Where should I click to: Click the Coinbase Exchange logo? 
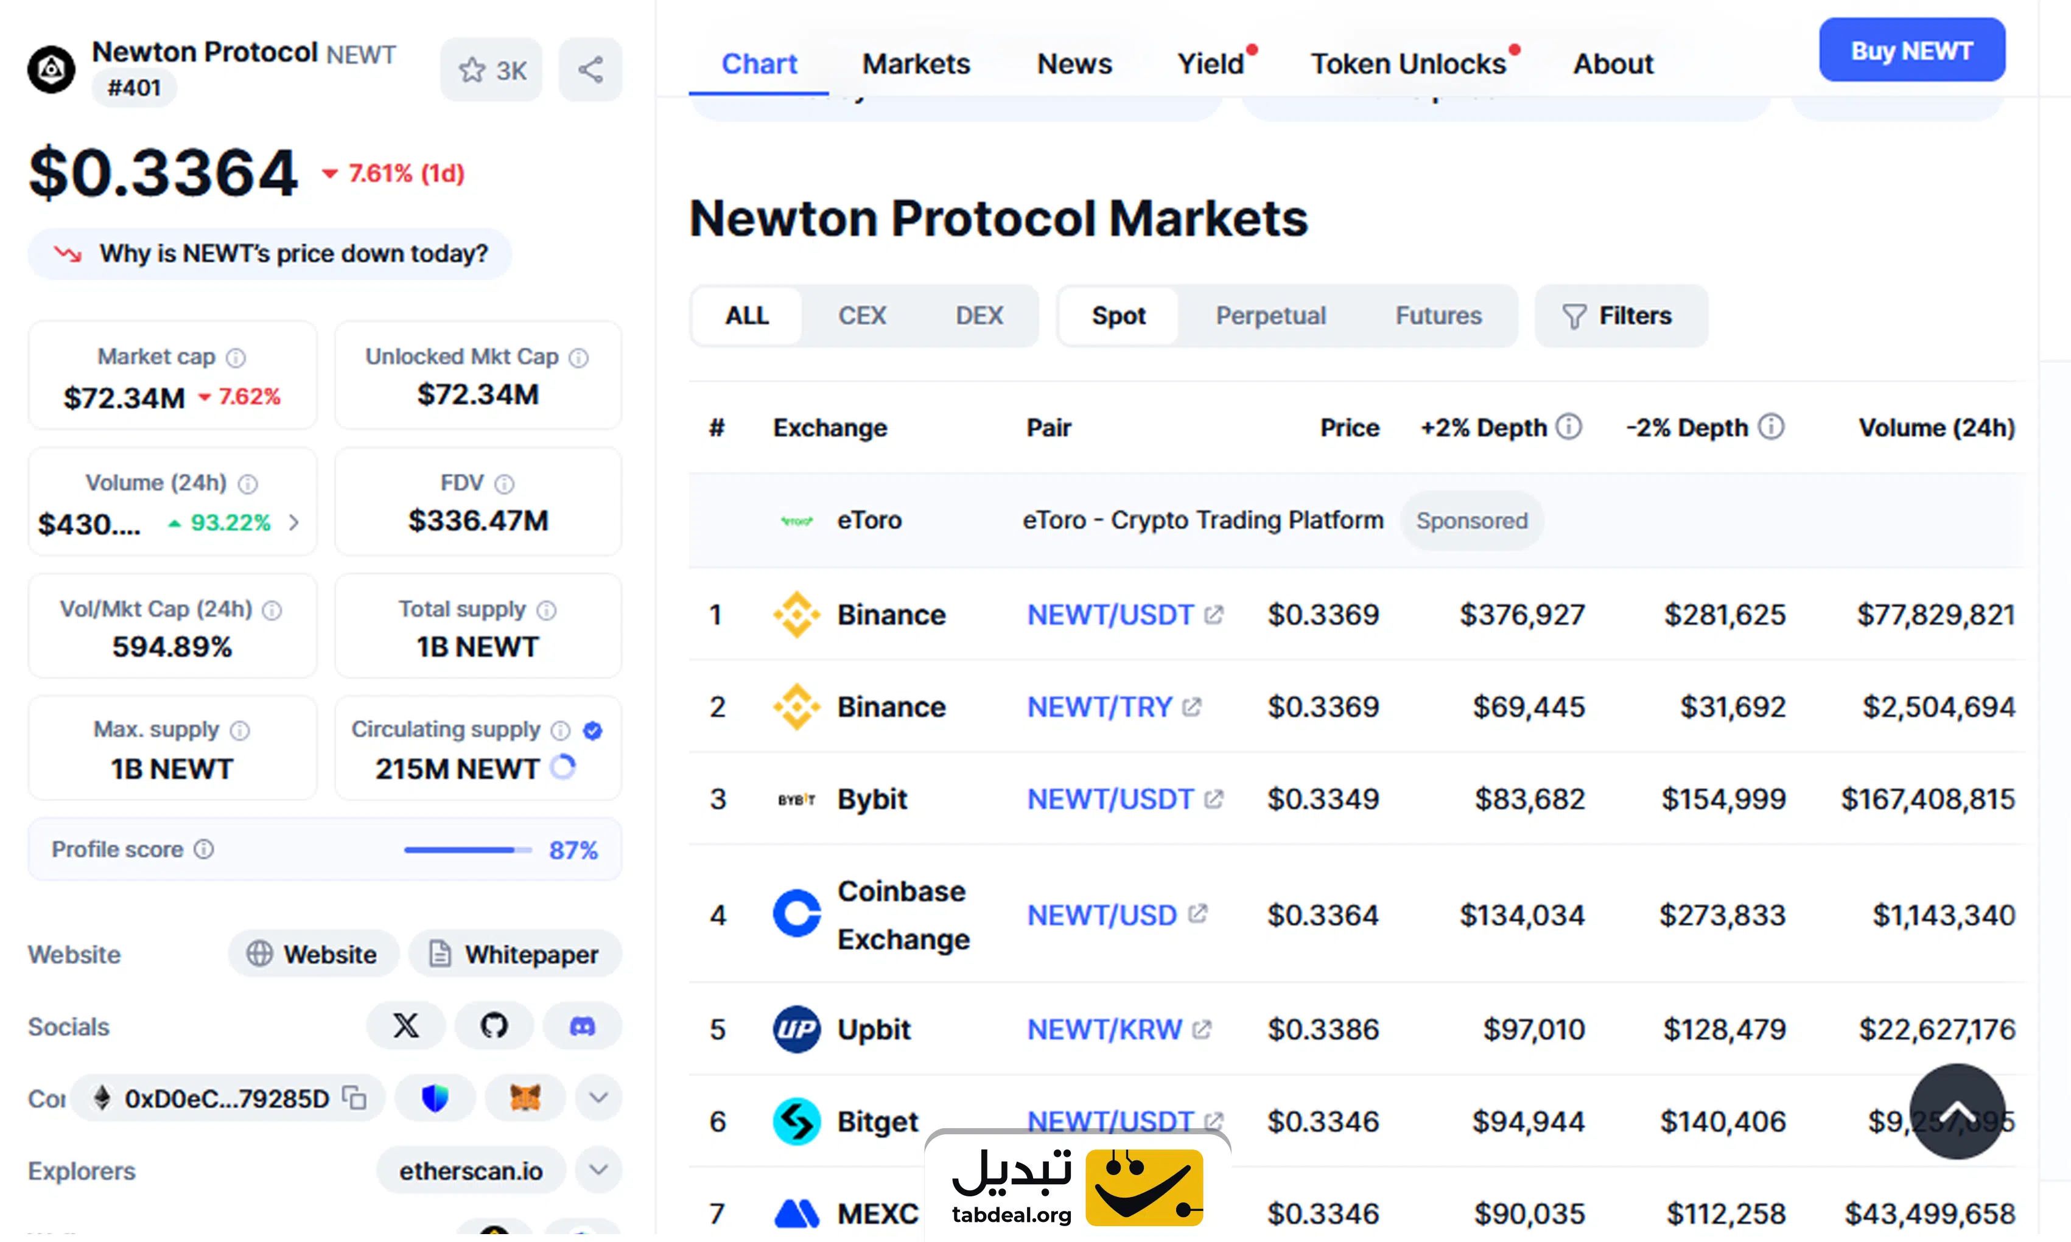point(796,913)
